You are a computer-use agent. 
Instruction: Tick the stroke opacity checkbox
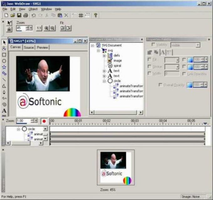click(x=184, y=67)
